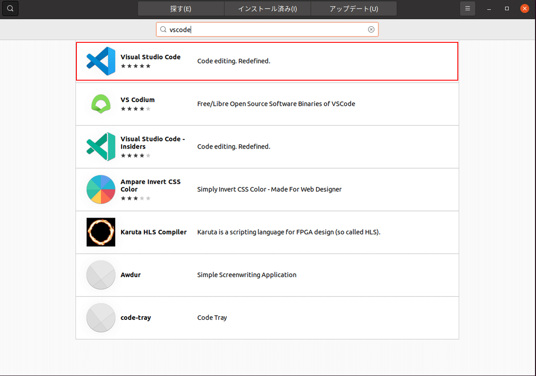Select the Visual Studio Code - Insiders title
536x376 pixels.
[x=153, y=143]
